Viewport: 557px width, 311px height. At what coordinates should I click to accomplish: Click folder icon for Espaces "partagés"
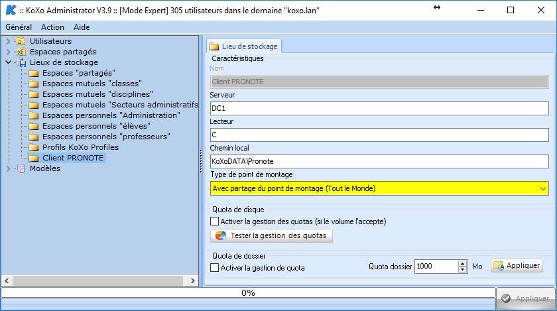[x=34, y=73]
